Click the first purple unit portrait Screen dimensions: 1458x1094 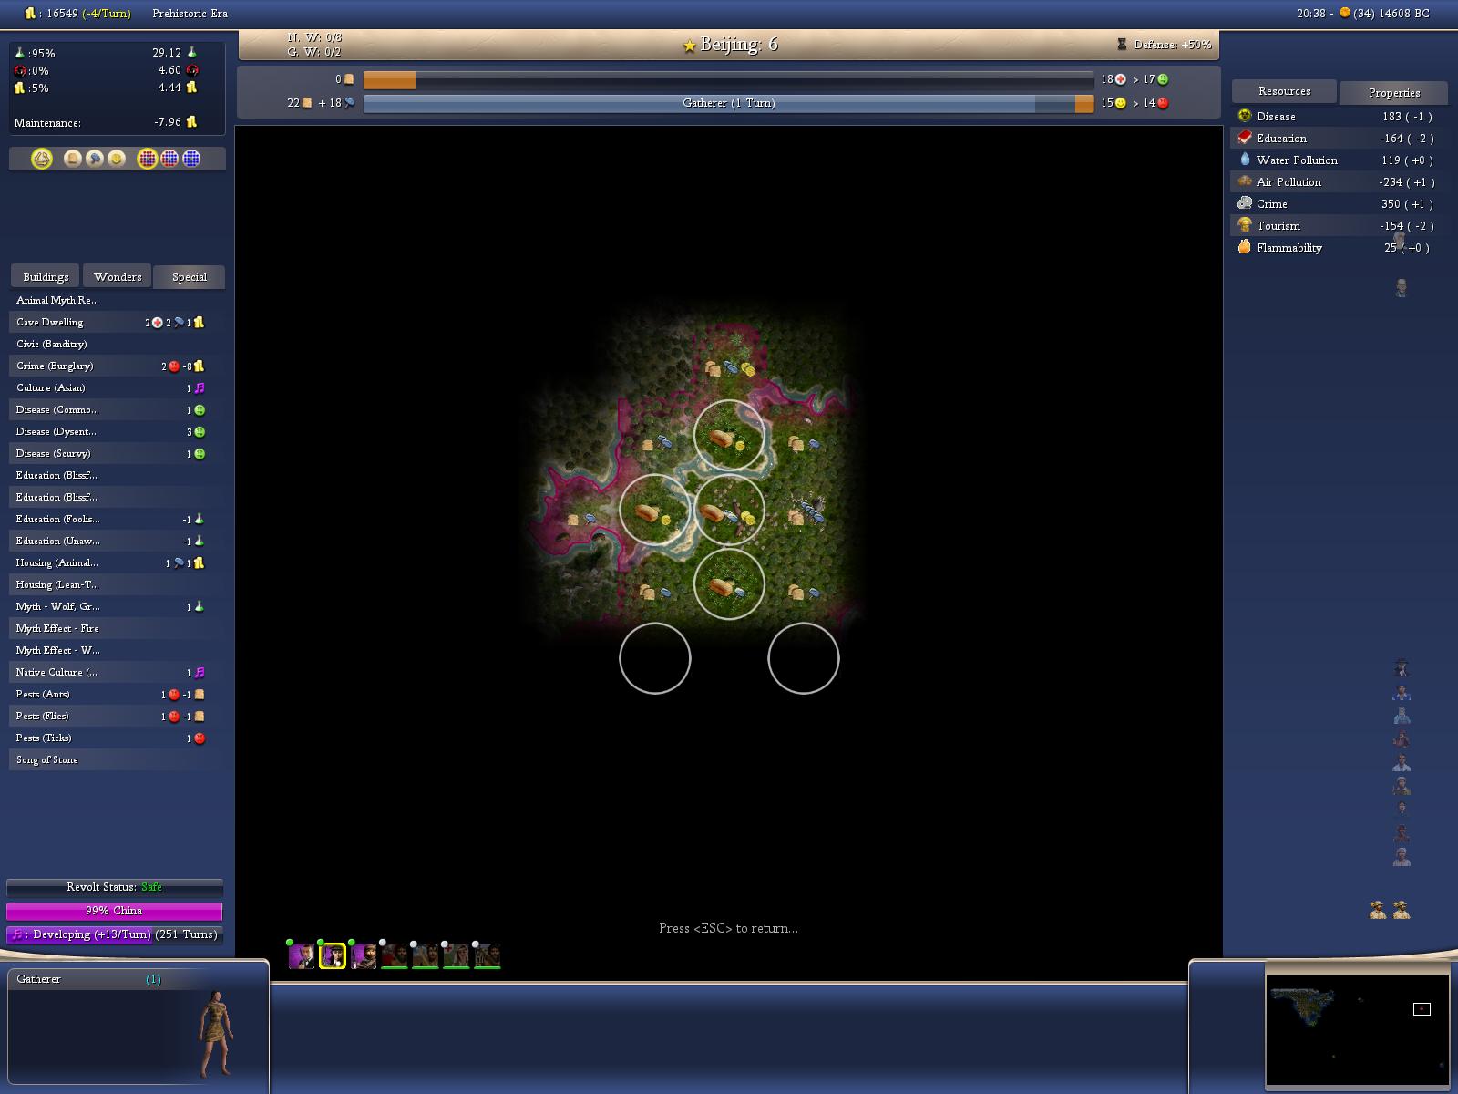coord(302,955)
